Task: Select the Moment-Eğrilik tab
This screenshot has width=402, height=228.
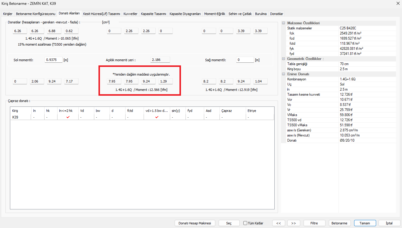Action: click(x=214, y=14)
